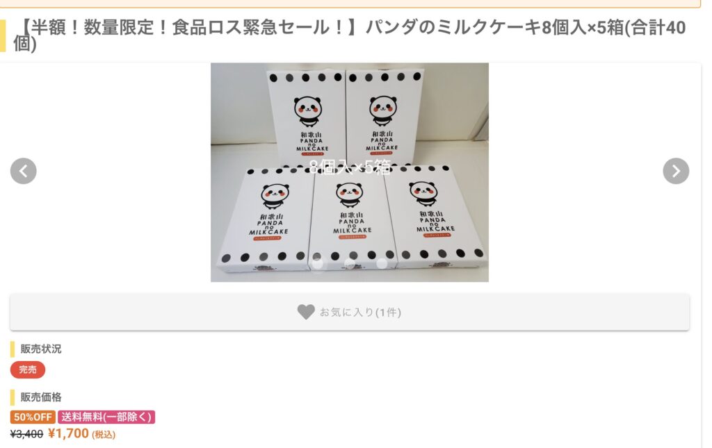The width and height of the screenshot is (712, 448).
Task: Click the pink 送料無料(一部除く) badge
Action: (106, 417)
